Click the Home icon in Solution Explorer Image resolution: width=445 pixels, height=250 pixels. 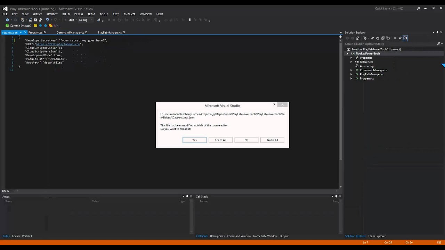(x=357, y=38)
